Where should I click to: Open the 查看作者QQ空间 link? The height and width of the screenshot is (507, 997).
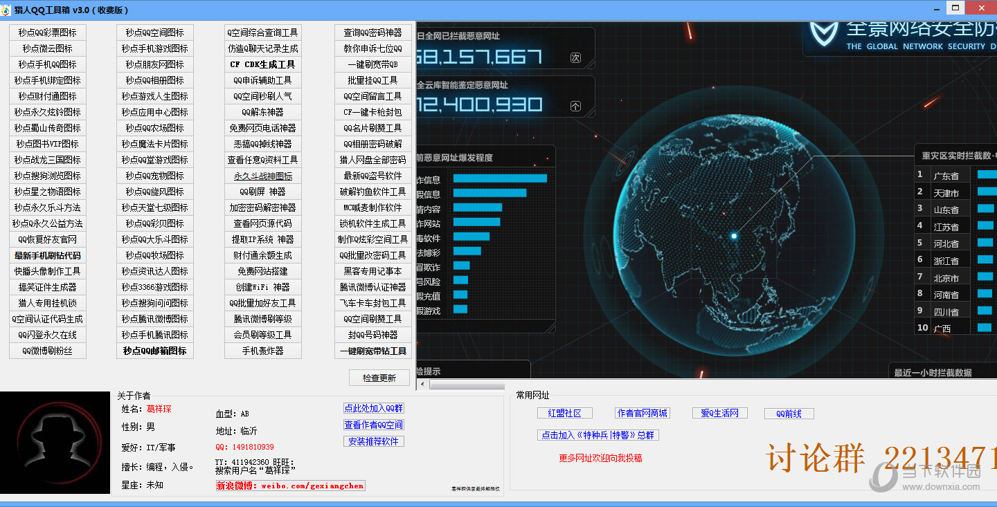tap(374, 425)
